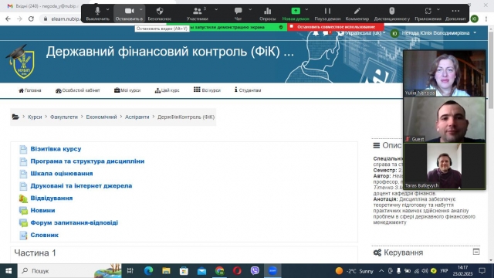Open Windows Start menu
494x278 pixels.
point(8,271)
